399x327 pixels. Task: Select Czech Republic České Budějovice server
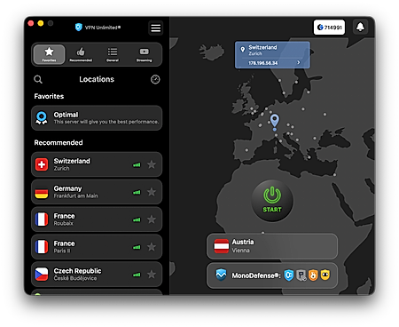click(97, 275)
